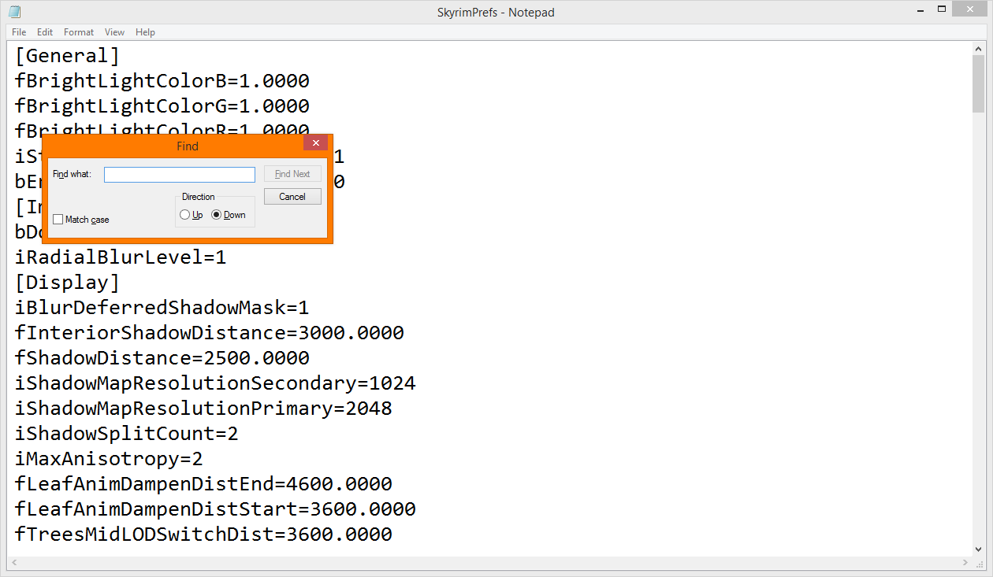This screenshot has height=577, width=993.
Task: Click the vertical scrollbar thumb
Action: (979, 84)
